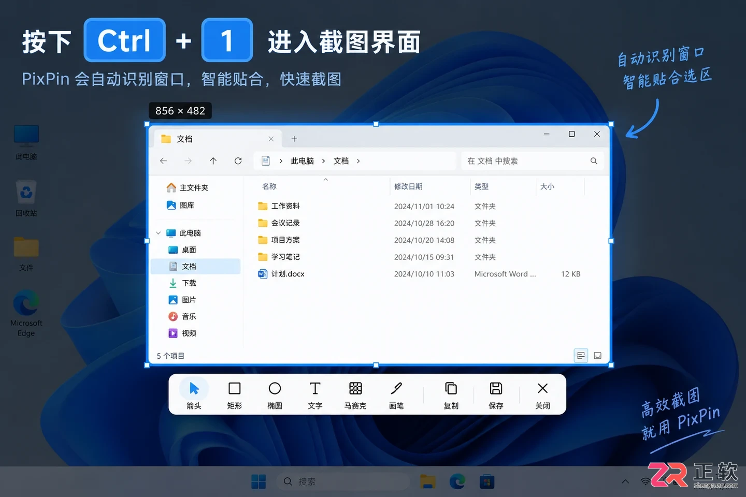Open the Windows Start button

[259, 481]
